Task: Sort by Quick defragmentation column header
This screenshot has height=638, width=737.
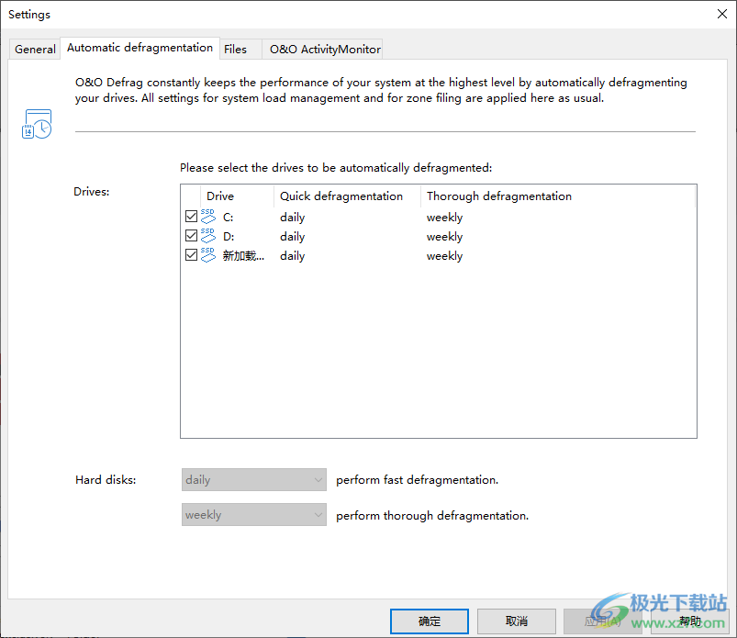Action: point(347,196)
